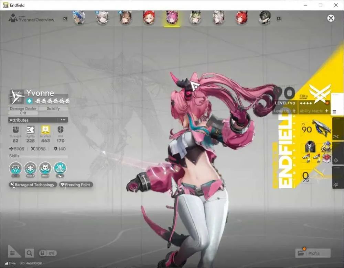This screenshot has height=268, width=344.
Task: Open the red cube tactical item slot
Action: pyautogui.click(x=326, y=158)
